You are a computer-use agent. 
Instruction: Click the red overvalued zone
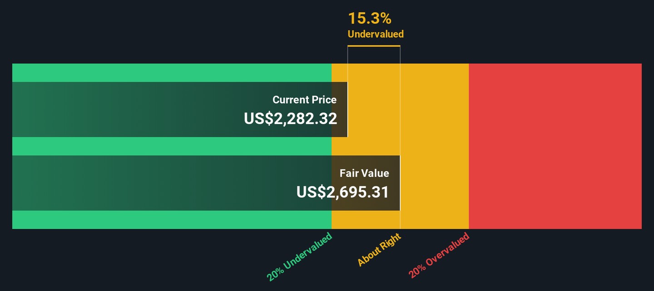click(x=555, y=146)
